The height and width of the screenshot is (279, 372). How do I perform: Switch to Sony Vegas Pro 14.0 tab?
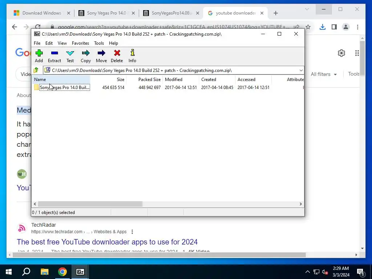tap(106, 13)
